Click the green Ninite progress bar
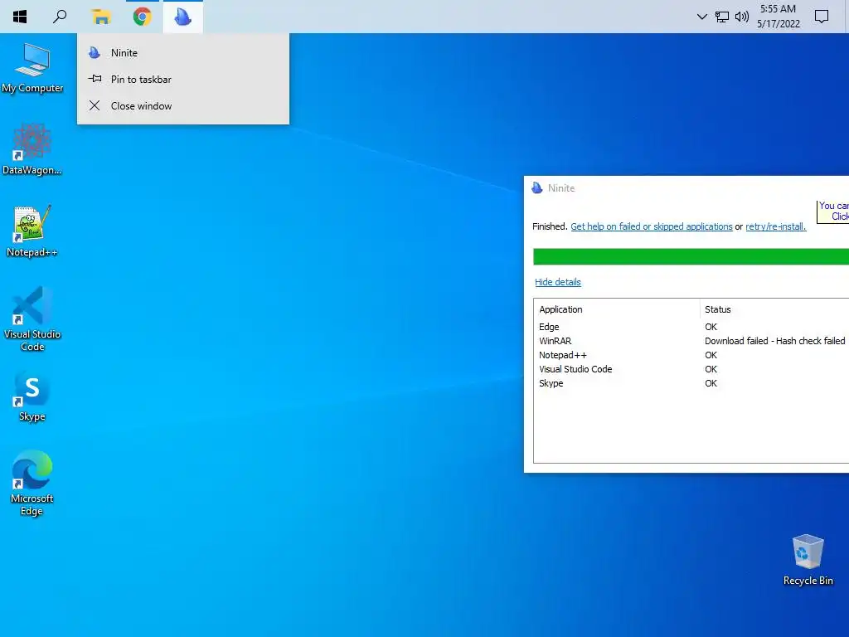Screen dimensions: 849x637 [691, 257]
